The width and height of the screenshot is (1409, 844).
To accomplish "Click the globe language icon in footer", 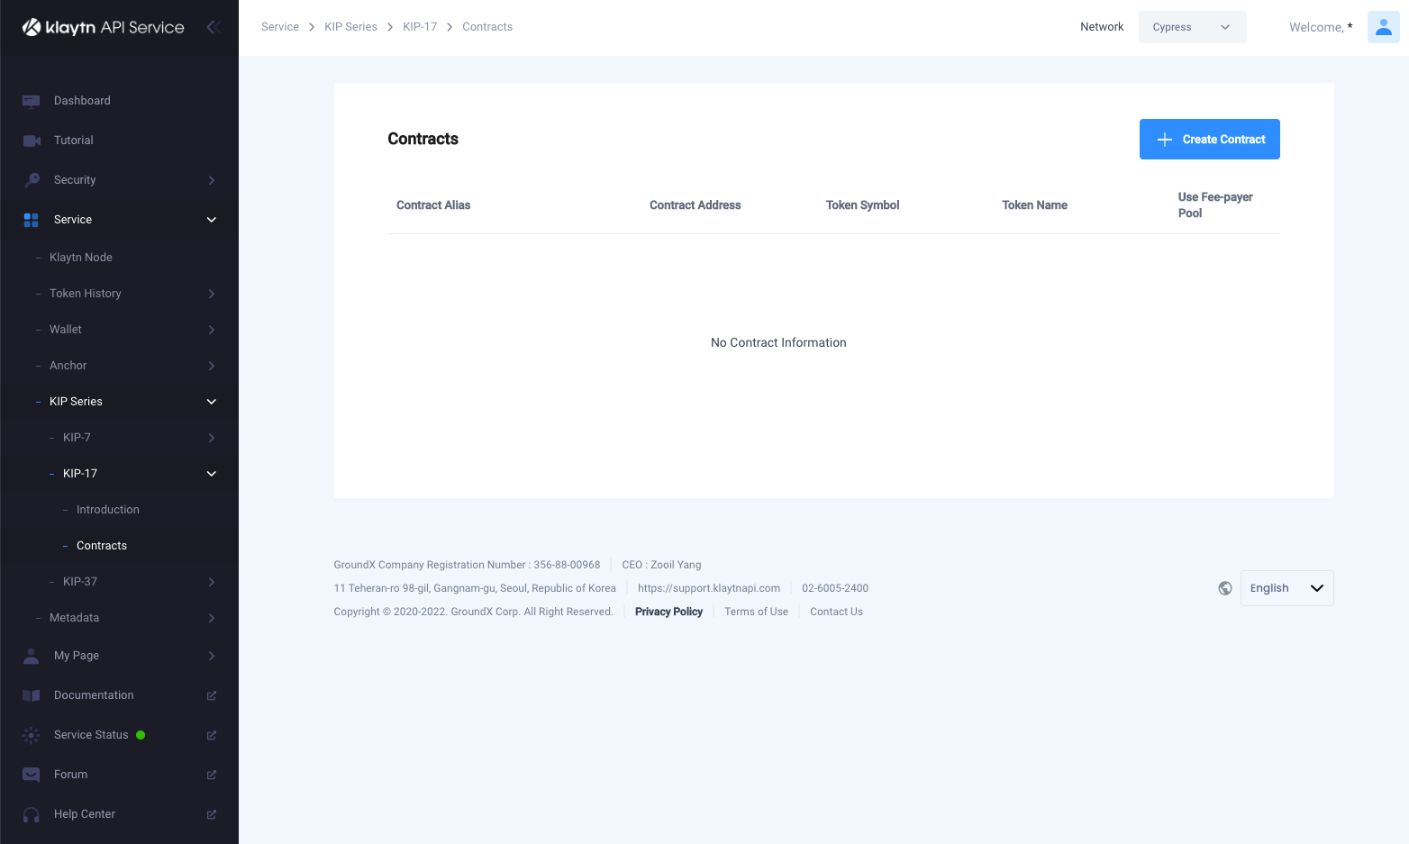I will tap(1225, 588).
